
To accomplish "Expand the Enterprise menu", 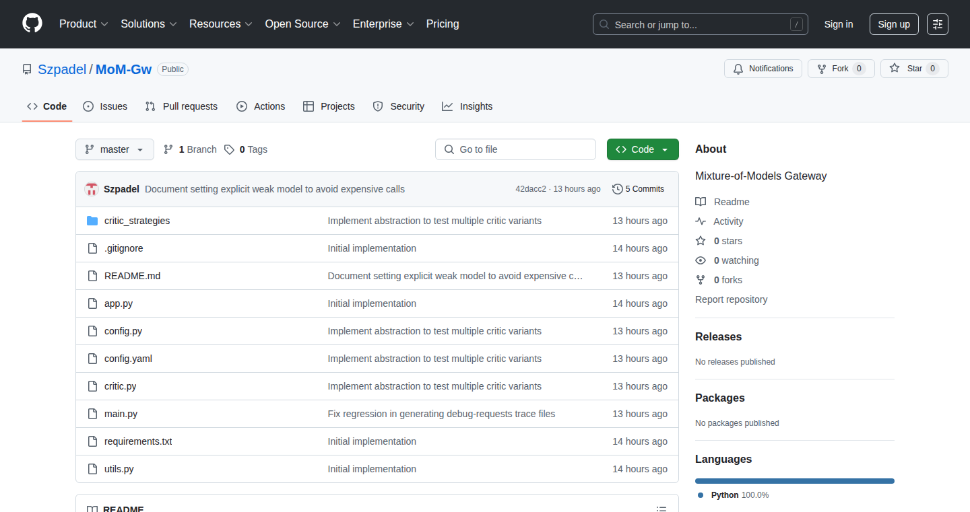I will click(x=383, y=24).
